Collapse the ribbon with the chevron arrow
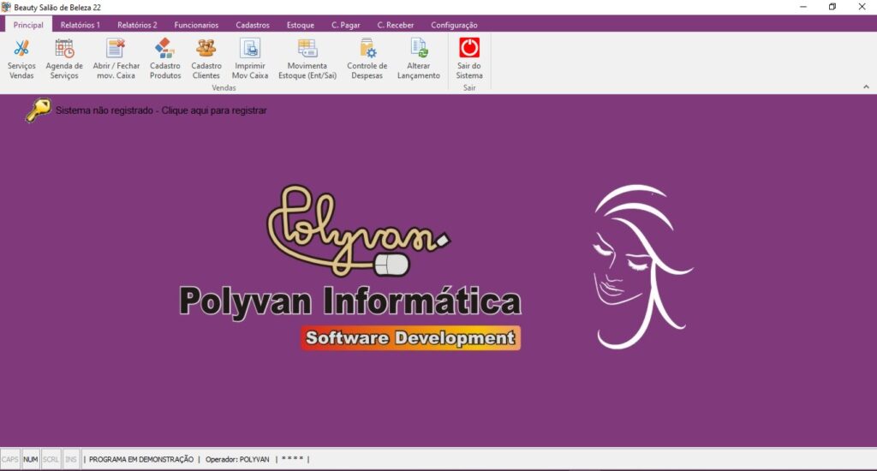The height and width of the screenshot is (471, 877). [866, 86]
